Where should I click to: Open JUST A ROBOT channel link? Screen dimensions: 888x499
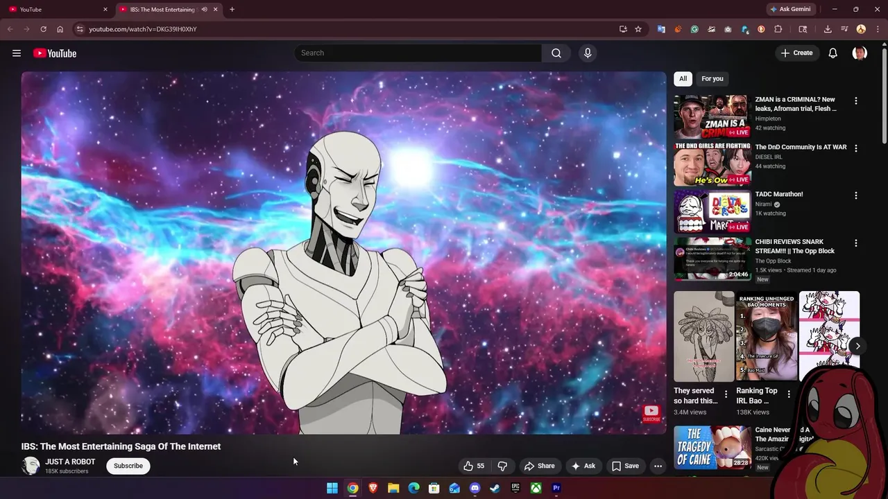tap(70, 462)
